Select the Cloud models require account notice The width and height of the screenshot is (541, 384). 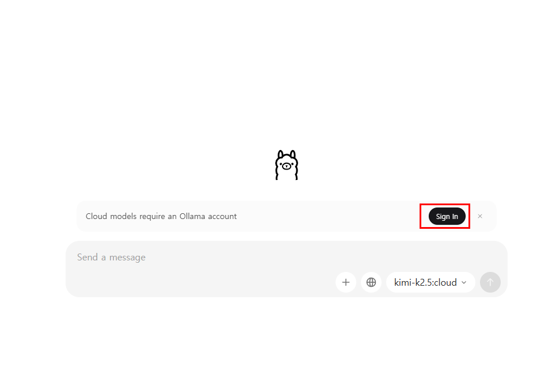pos(161,216)
